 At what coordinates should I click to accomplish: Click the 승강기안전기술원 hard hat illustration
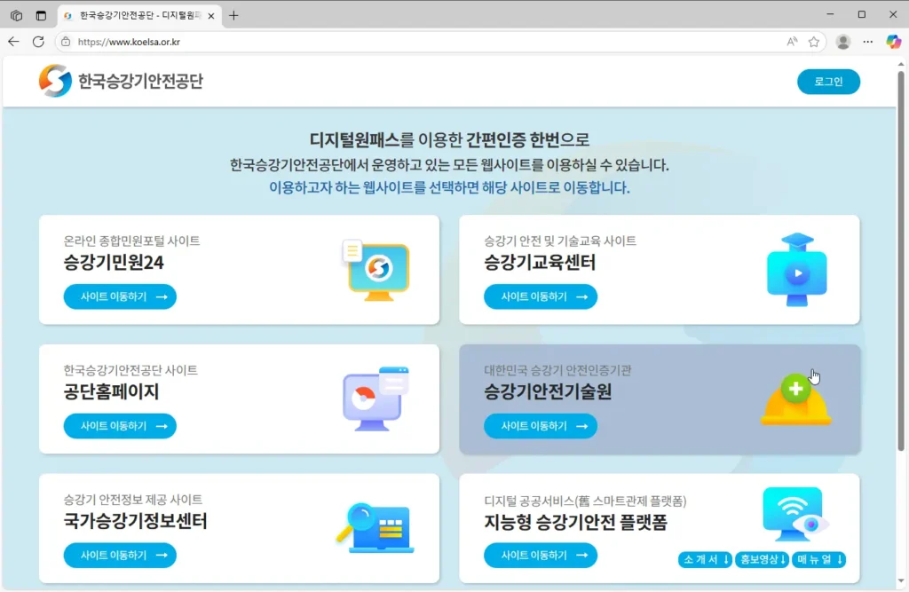tap(795, 400)
